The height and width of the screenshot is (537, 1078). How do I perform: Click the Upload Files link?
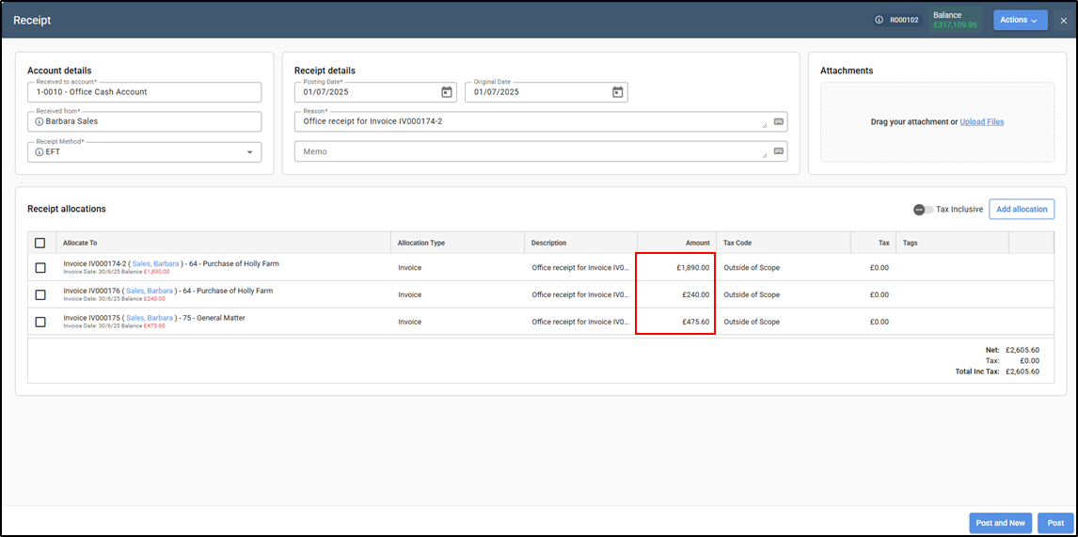point(982,121)
